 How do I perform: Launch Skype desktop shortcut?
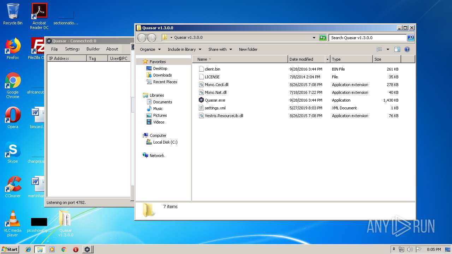coord(13,152)
